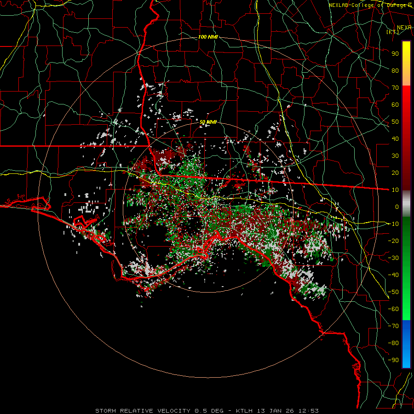
Task: Click the -20 scale label
Action: pos(393,241)
